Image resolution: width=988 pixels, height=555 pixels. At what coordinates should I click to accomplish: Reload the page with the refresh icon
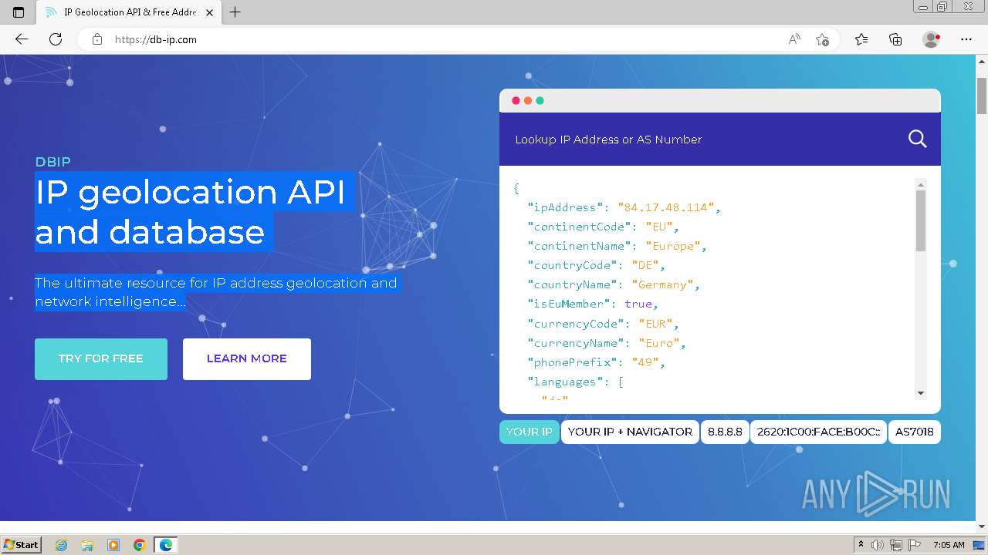pyautogui.click(x=56, y=39)
